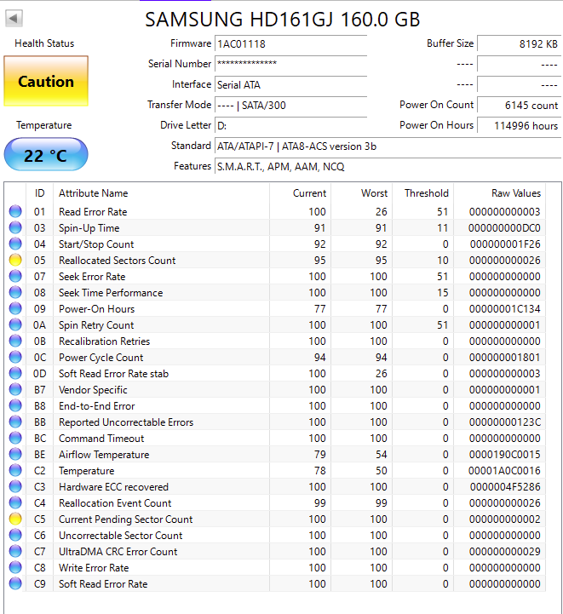The image size is (563, 614).
Task: Select the Firmware field 1AC01118
Action: [290, 43]
